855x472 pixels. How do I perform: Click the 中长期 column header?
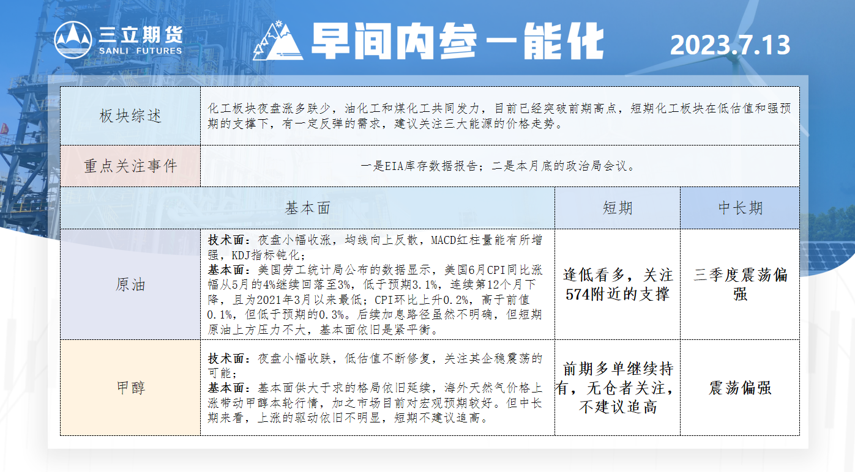pyautogui.click(x=740, y=208)
